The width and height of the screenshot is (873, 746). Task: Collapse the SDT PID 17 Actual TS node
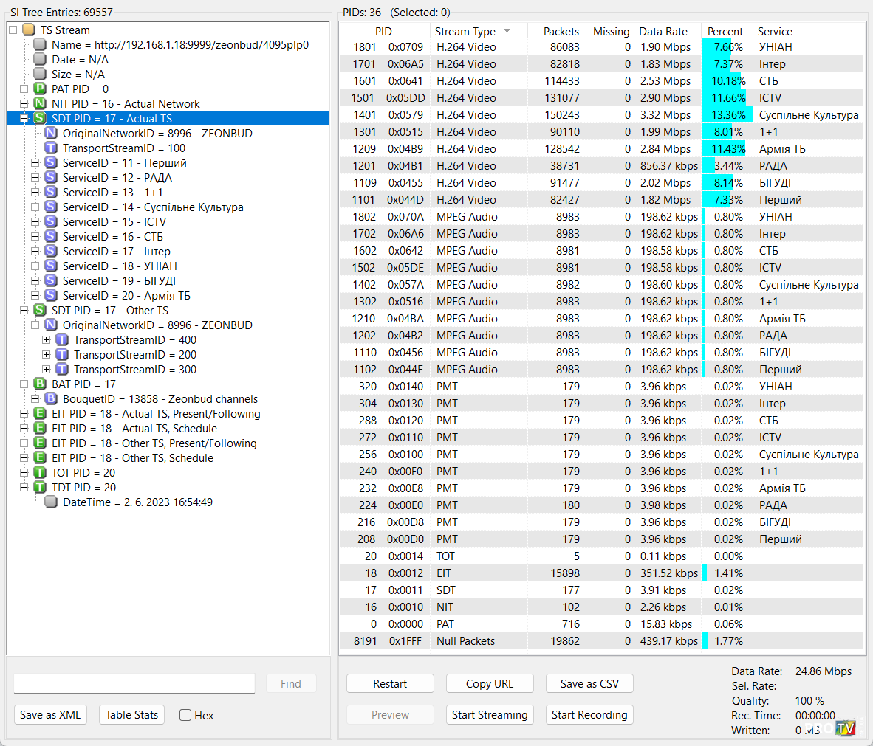tap(24, 118)
